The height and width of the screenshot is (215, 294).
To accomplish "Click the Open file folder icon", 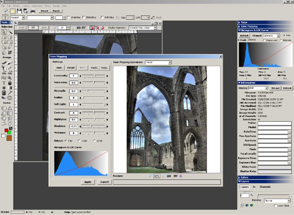I will [x=13, y=11].
